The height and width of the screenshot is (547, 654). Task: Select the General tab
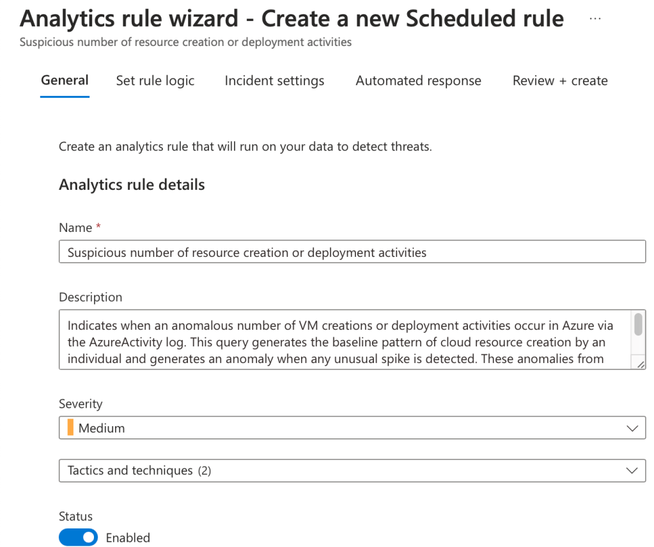click(65, 81)
